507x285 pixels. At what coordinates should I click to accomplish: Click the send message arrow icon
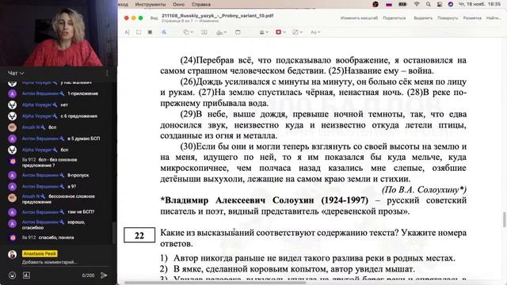pyautogui.click(x=104, y=275)
